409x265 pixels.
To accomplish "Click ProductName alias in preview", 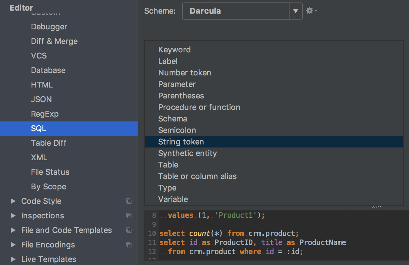I will [323, 243].
